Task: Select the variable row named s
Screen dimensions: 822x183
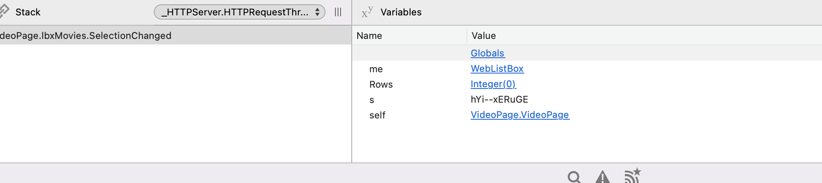Action: [x=587, y=100]
